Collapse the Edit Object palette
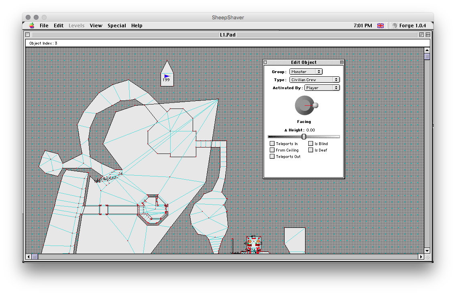 [x=342, y=62]
